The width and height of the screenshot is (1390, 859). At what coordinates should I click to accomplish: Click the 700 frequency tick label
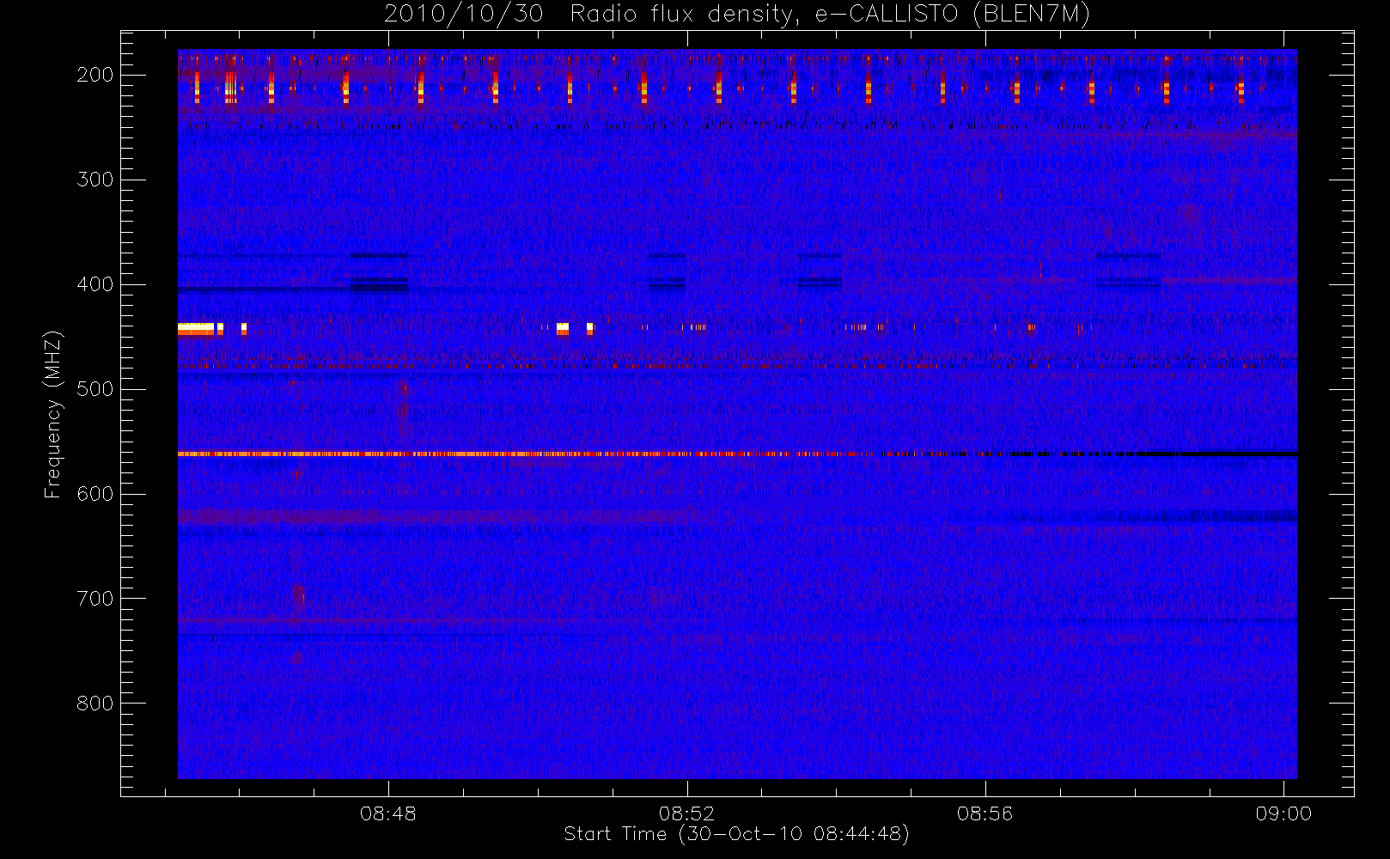pos(95,599)
